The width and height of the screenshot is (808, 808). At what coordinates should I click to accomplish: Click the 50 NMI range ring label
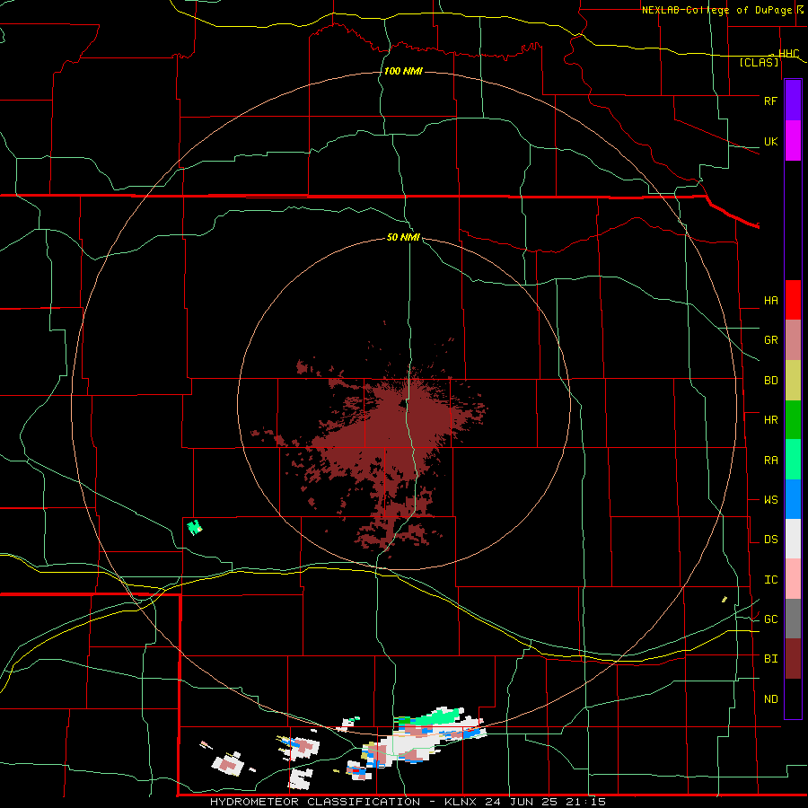pyautogui.click(x=403, y=237)
